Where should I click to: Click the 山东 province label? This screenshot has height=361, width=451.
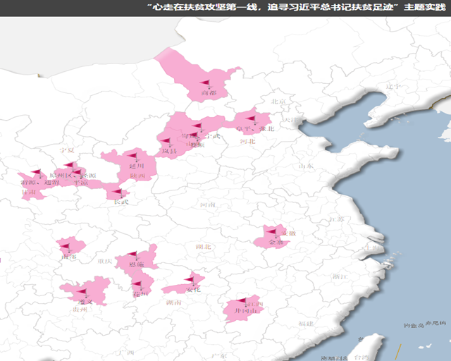click(306, 166)
